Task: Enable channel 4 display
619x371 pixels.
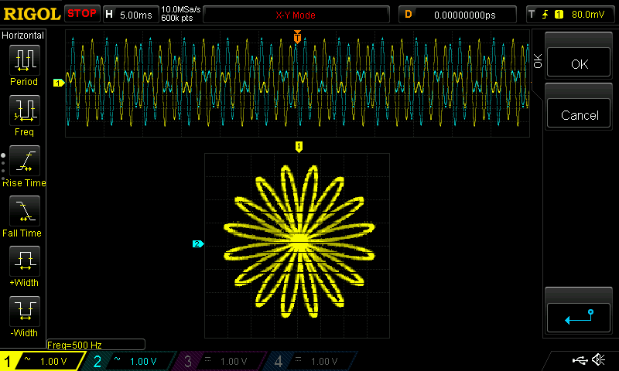Action: tap(313, 361)
